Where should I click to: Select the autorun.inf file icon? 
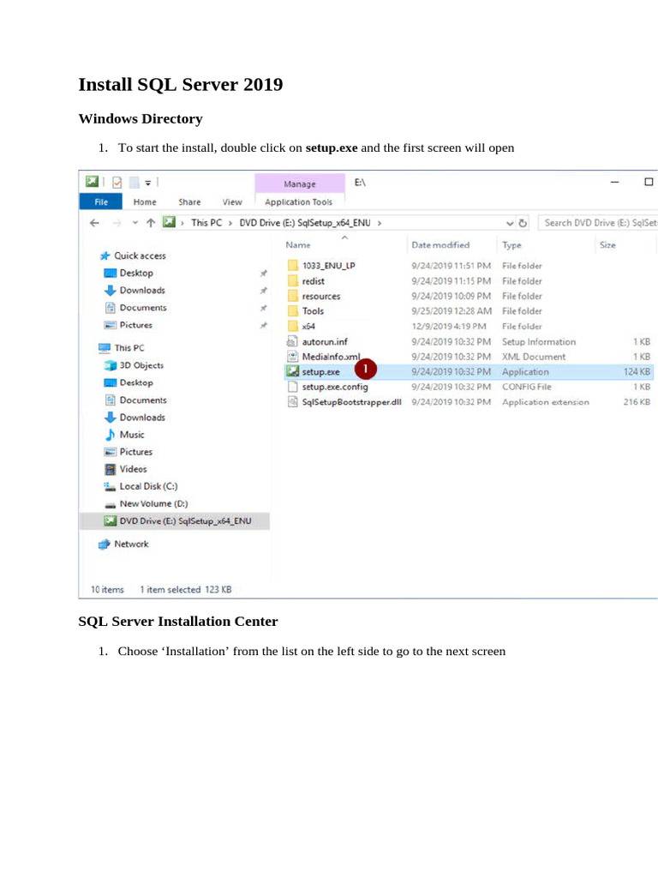[x=292, y=342]
